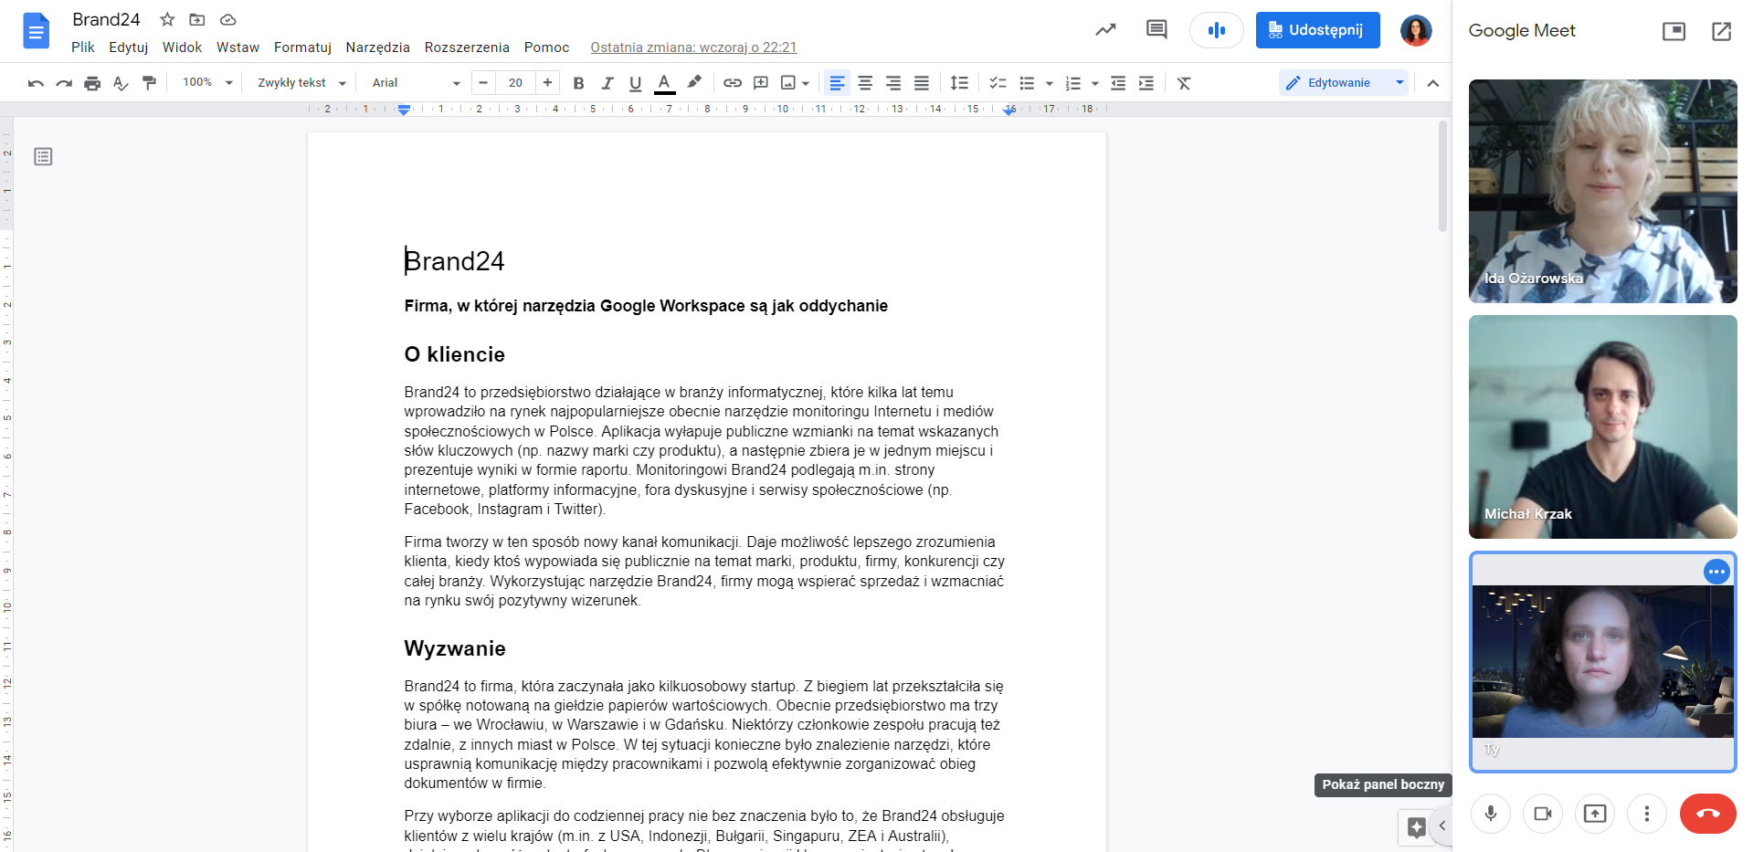
Task: Open the zoom level dropdown at 100%
Action: click(x=207, y=83)
